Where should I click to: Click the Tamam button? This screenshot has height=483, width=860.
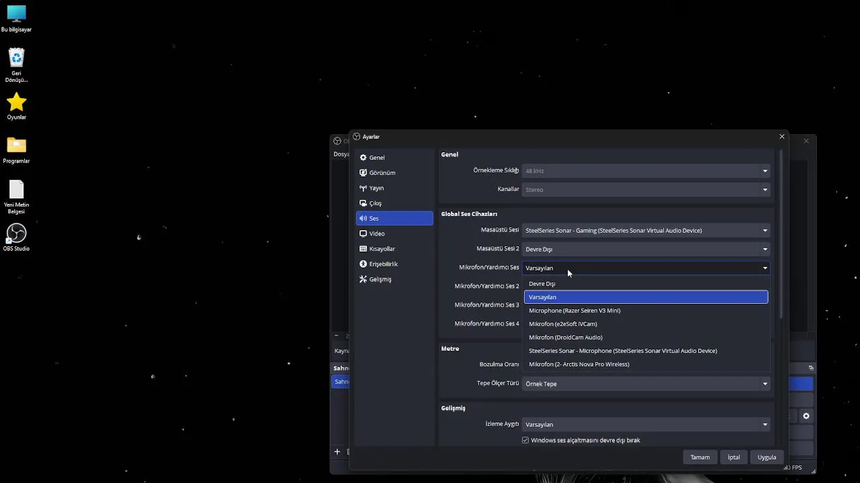pyautogui.click(x=700, y=458)
